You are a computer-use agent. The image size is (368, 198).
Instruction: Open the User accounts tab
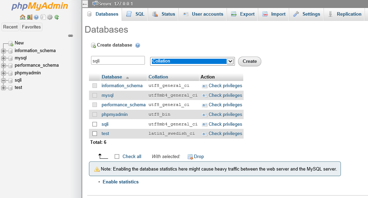pos(203,14)
